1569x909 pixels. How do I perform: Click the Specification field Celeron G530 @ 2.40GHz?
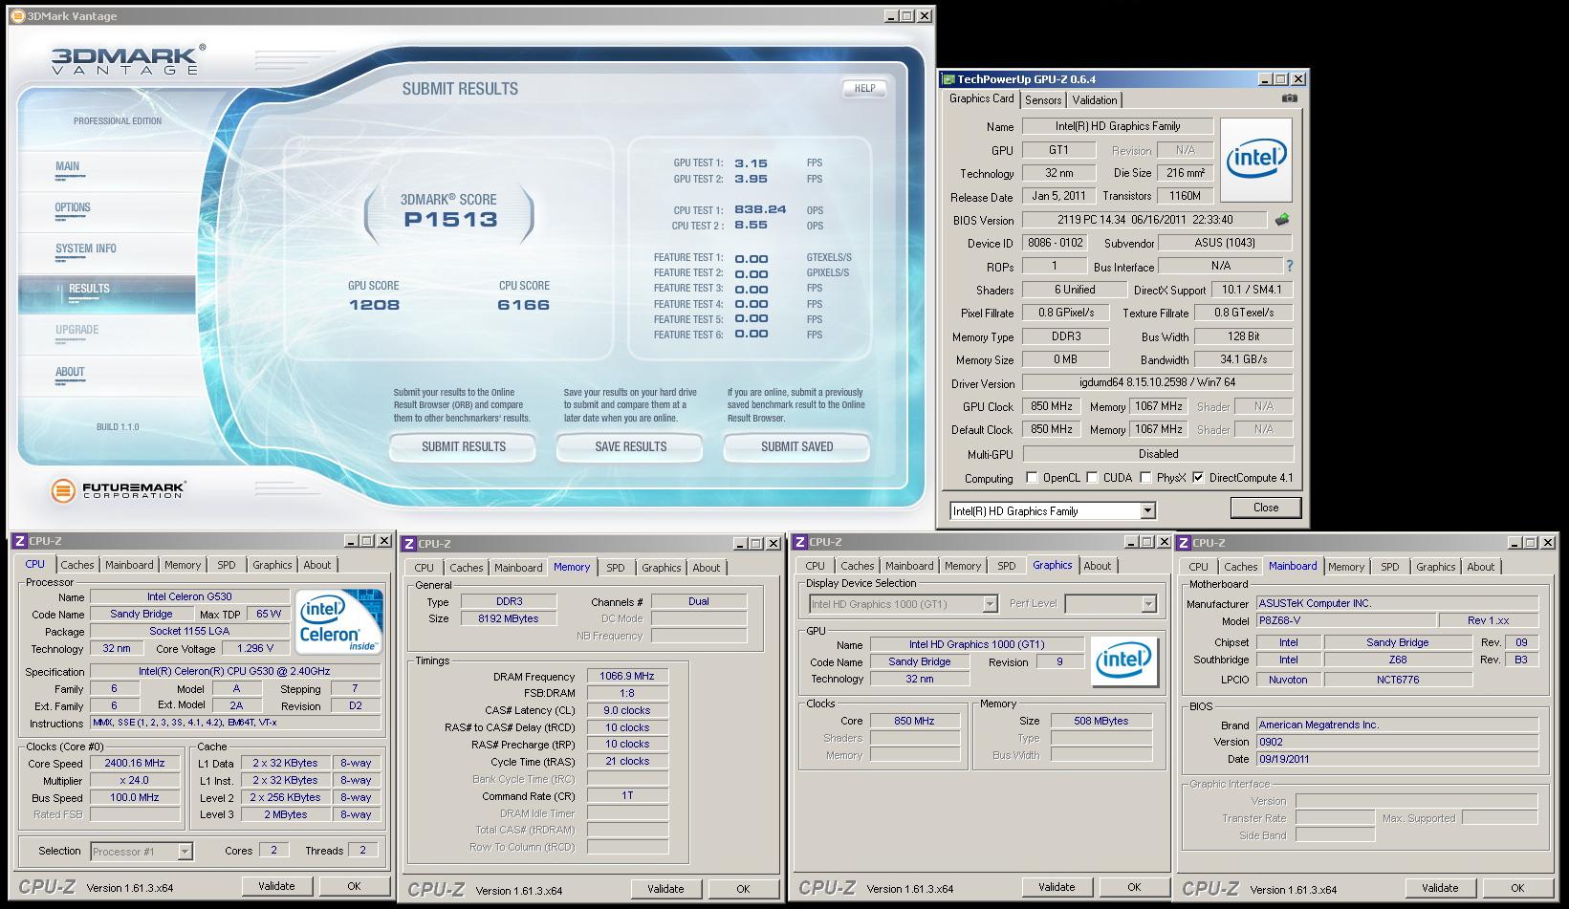pyautogui.click(x=234, y=671)
